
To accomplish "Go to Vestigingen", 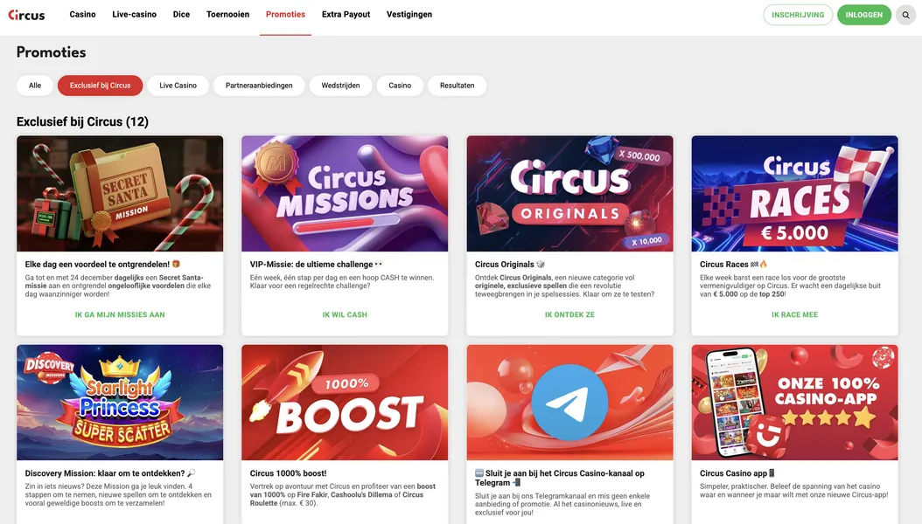I will [x=409, y=14].
